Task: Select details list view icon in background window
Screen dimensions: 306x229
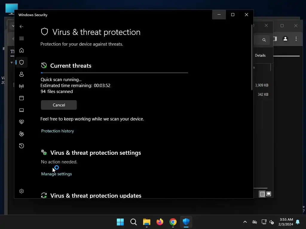Action: [x=262, y=194]
